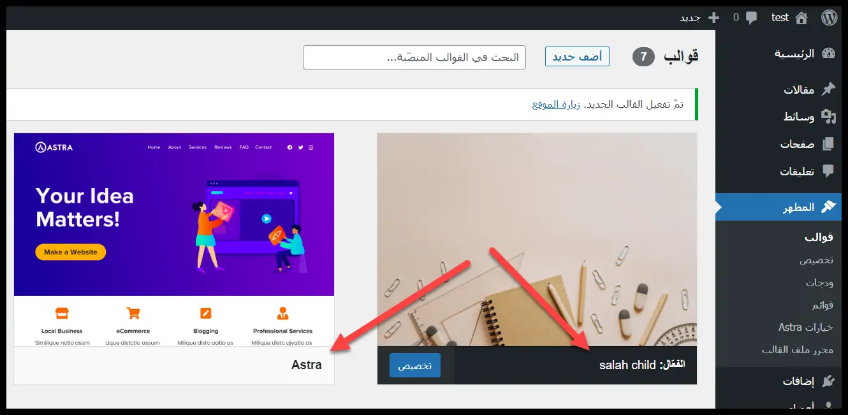Click the أضف جديد button
The height and width of the screenshot is (415, 848).
click(578, 56)
